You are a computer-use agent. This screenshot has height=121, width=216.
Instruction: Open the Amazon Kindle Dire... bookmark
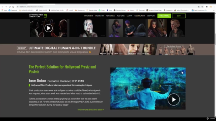[154, 10]
